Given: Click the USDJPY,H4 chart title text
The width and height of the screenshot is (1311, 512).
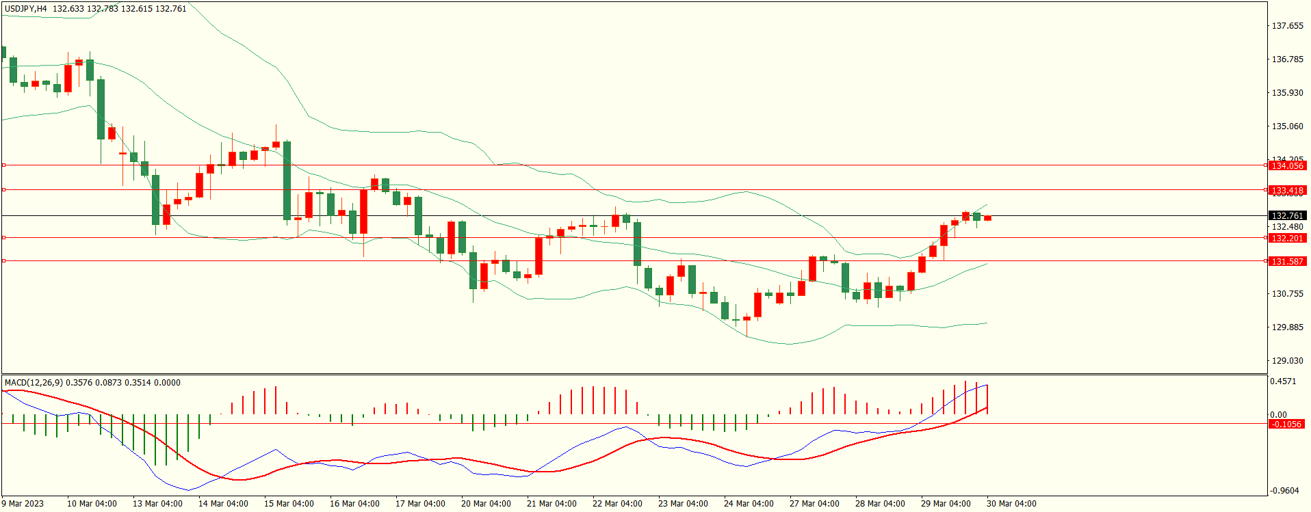Looking at the screenshot, I should click(26, 9).
